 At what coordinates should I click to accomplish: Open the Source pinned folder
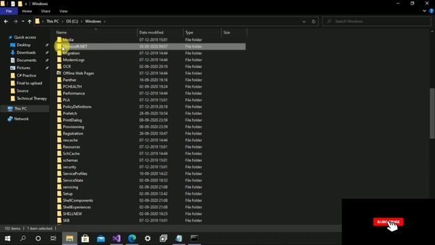tap(22, 91)
